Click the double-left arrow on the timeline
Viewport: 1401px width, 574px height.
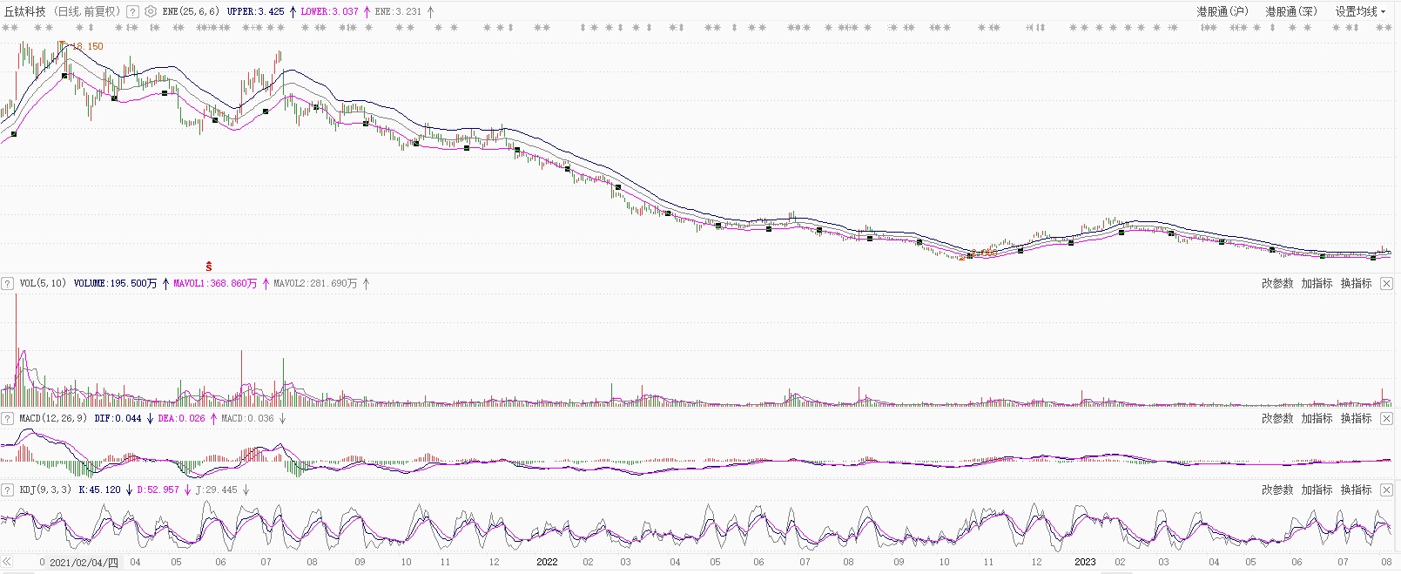(x=8, y=562)
